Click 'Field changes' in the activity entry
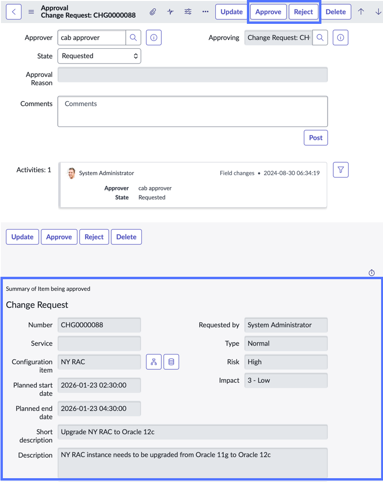The height and width of the screenshot is (482, 383). pyautogui.click(x=237, y=173)
